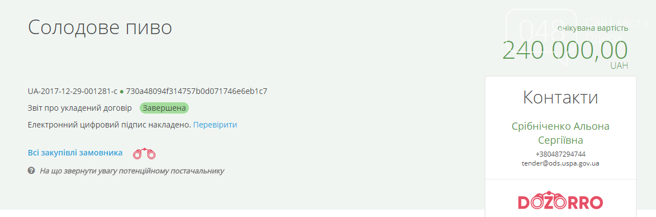Screen dimensions: 656x217
Task: Open the Перевірити signature link
Action: click(215, 125)
